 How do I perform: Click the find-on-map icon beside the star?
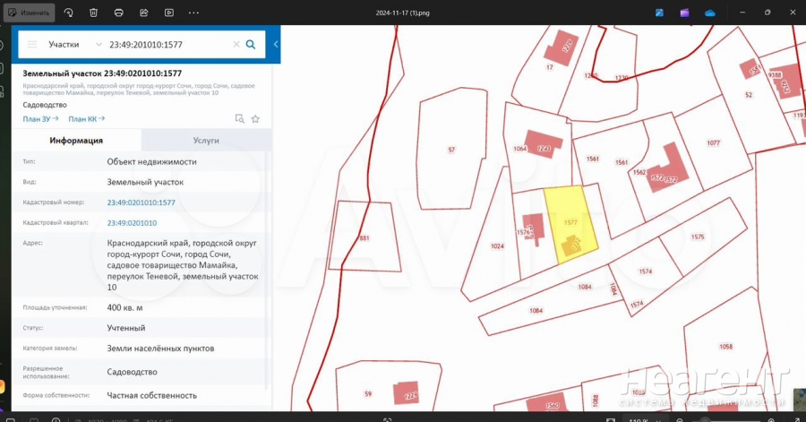[239, 118]
